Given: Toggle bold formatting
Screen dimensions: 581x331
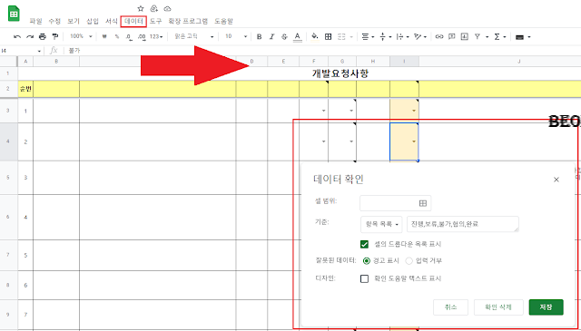Looking at the screenshot, I should pyautogui.click(x=259, y=36).
